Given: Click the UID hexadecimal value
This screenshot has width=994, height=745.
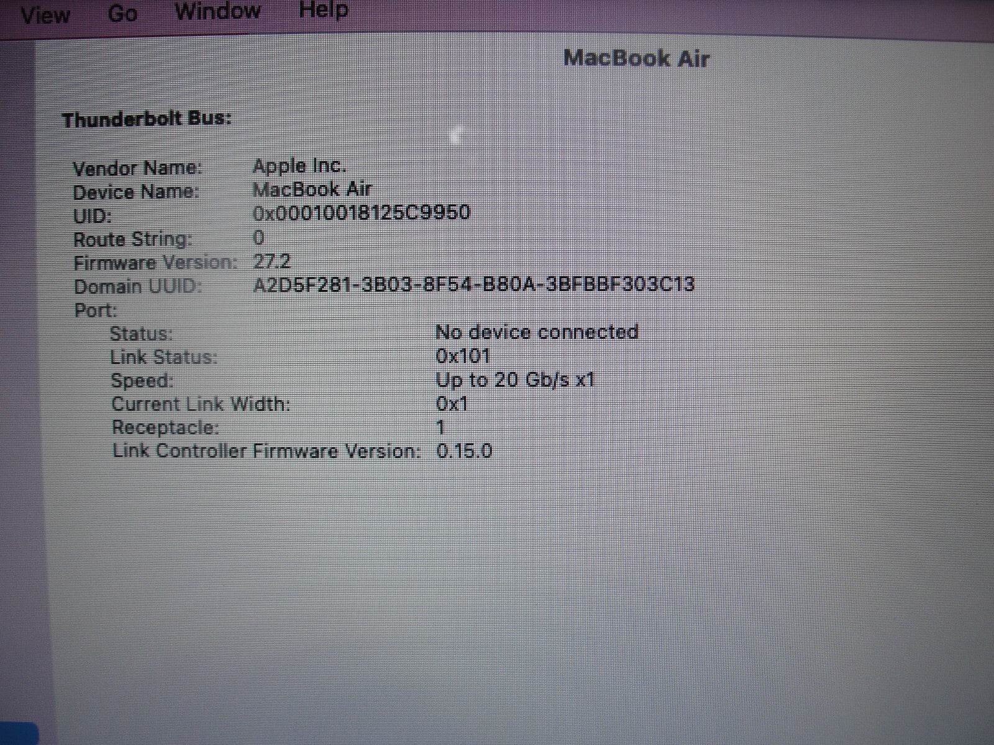Looking at the screenshot, I should pos(362,212).
